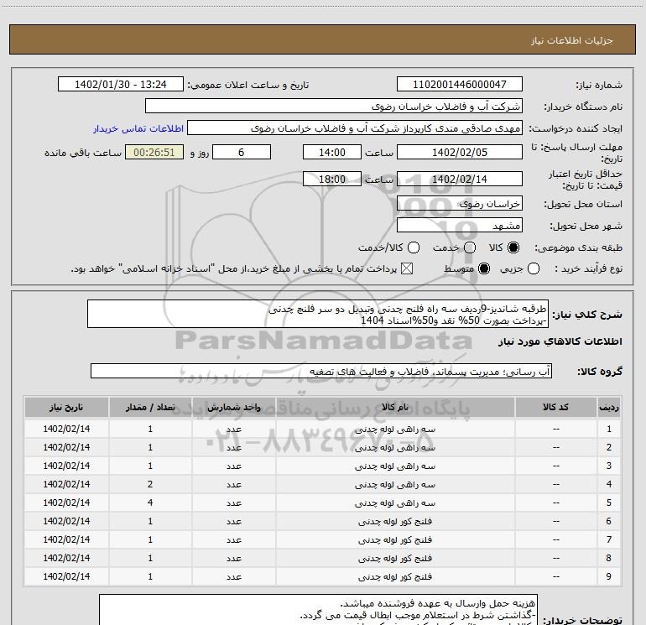Viewport: 646px width, 625px height.
Task: Click the response deadline time 14:00
Action: tap(332, 152)
